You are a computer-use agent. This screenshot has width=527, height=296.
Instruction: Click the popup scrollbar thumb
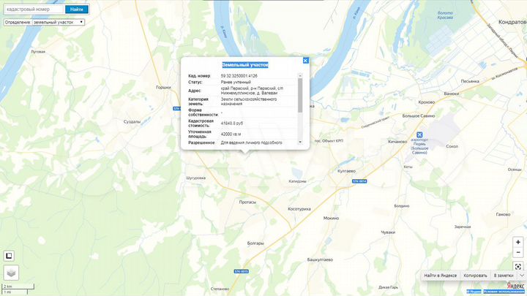tap(300, 95)
